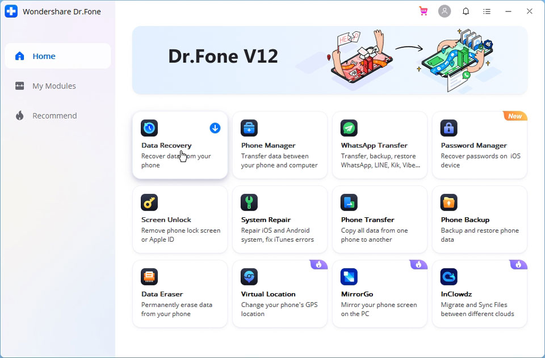
Task: Open the InClowdz cloud icon
Action: 448,277
